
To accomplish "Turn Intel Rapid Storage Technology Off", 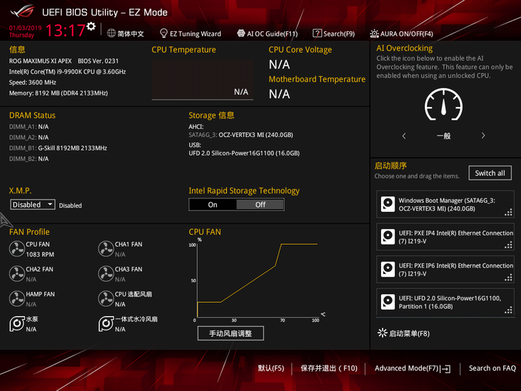I will pyautogui.click(x=260, y=205).
